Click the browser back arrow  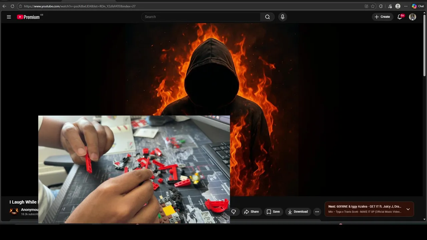[4, 6]
